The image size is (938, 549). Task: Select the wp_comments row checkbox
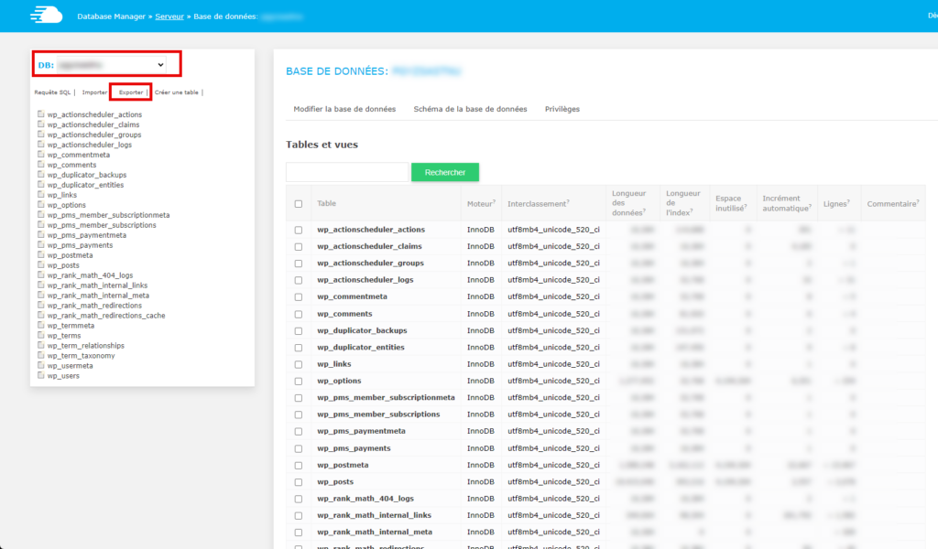299,314
